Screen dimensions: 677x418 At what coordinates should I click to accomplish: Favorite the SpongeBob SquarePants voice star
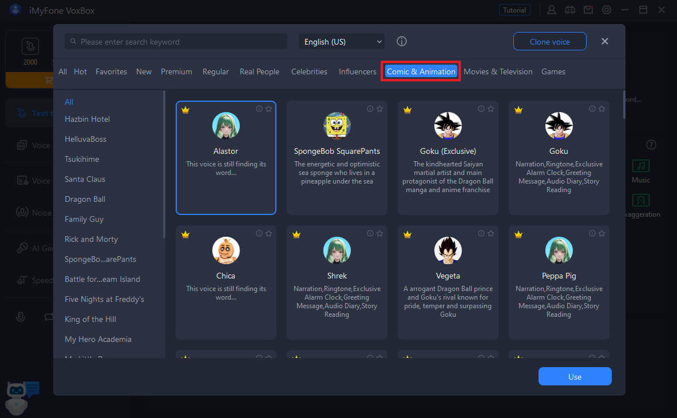(379, 109)
